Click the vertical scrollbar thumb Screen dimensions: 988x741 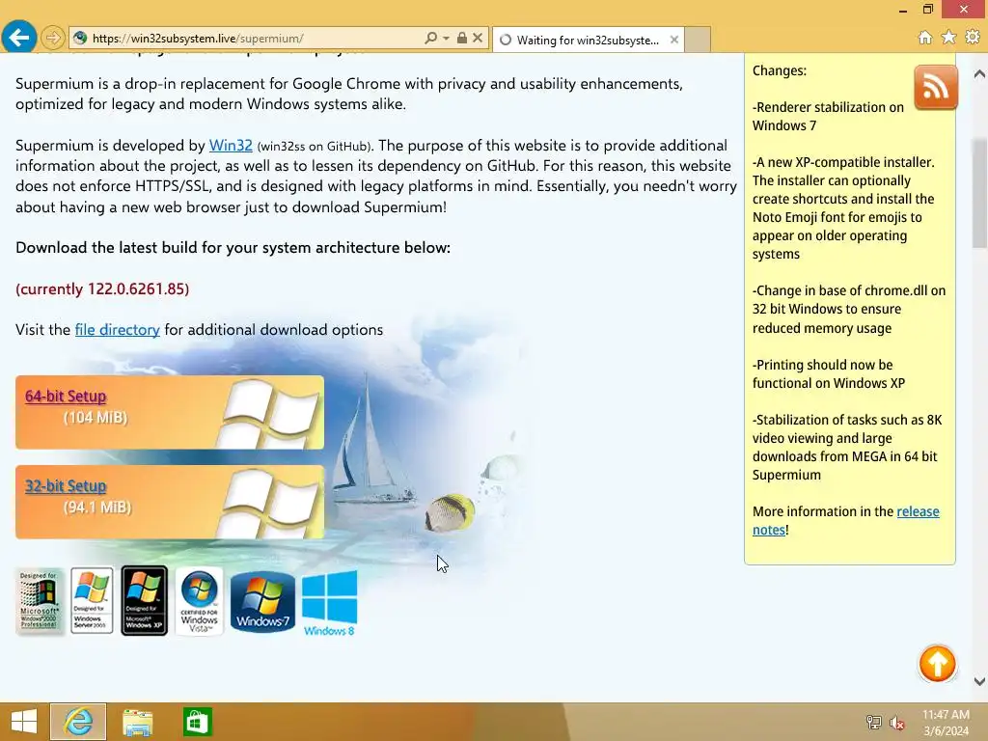coord(979,193)
